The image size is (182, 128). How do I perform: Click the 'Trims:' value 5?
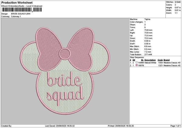click(145, 27)
